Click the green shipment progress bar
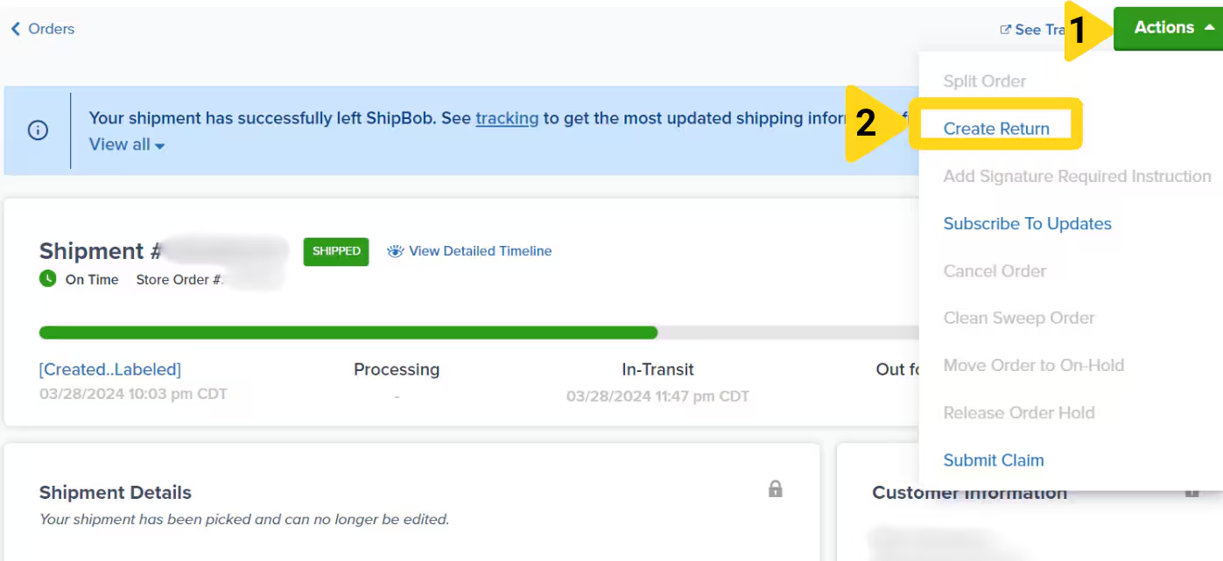This screenshot has height=561, width=1223. (x=348, y=333)
